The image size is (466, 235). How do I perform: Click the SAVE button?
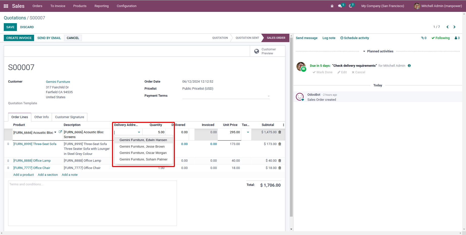[x=10, y=27]
